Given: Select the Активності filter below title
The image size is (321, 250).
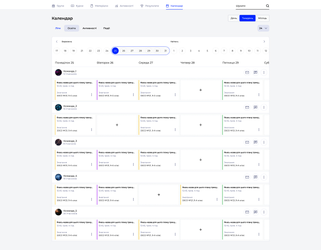Looking at the screenshot, I should (90, 28).
